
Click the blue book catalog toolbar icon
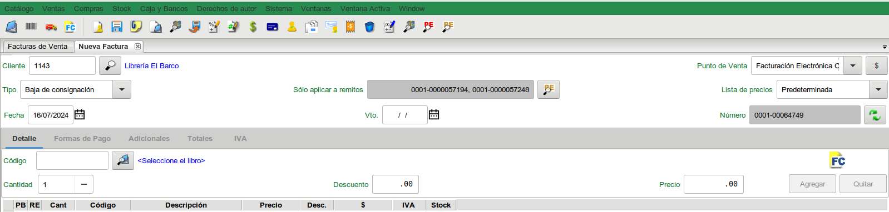point(11,27)
